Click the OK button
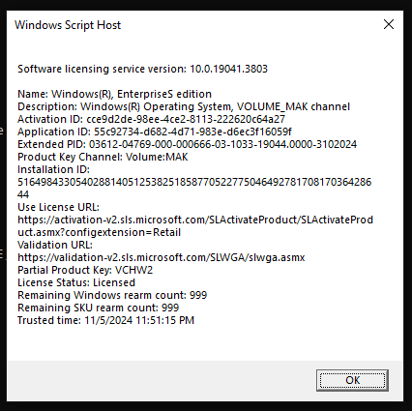The height and width of the screenshot is (411, 412). [x=352, y=380]
